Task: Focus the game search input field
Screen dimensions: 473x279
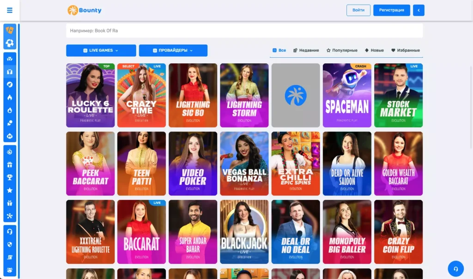Action: pos(244,31)
